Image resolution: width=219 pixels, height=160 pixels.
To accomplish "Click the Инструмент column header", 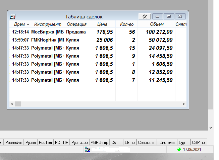I will tap(48, 24).
